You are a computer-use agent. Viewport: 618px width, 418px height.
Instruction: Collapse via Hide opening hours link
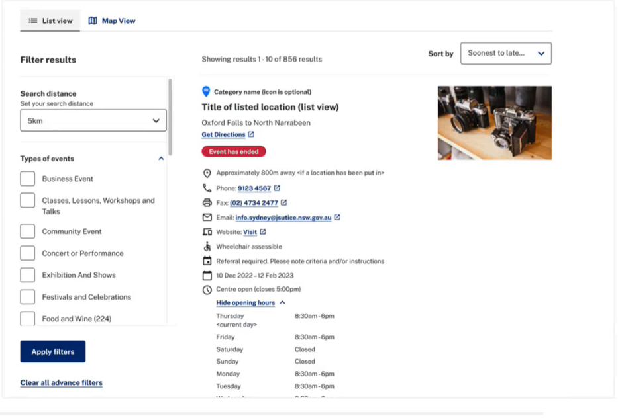(246, 303)
